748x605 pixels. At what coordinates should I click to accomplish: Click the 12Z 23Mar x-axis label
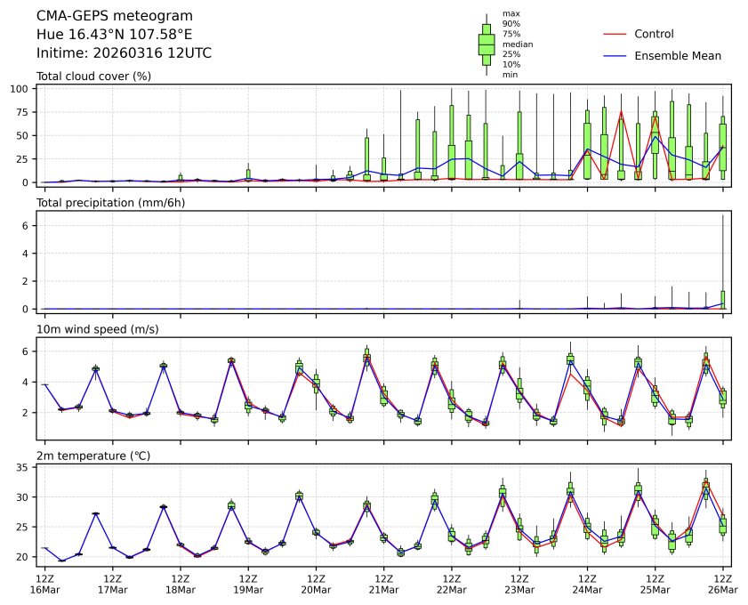pyautogui.click(x=519, y=583)
